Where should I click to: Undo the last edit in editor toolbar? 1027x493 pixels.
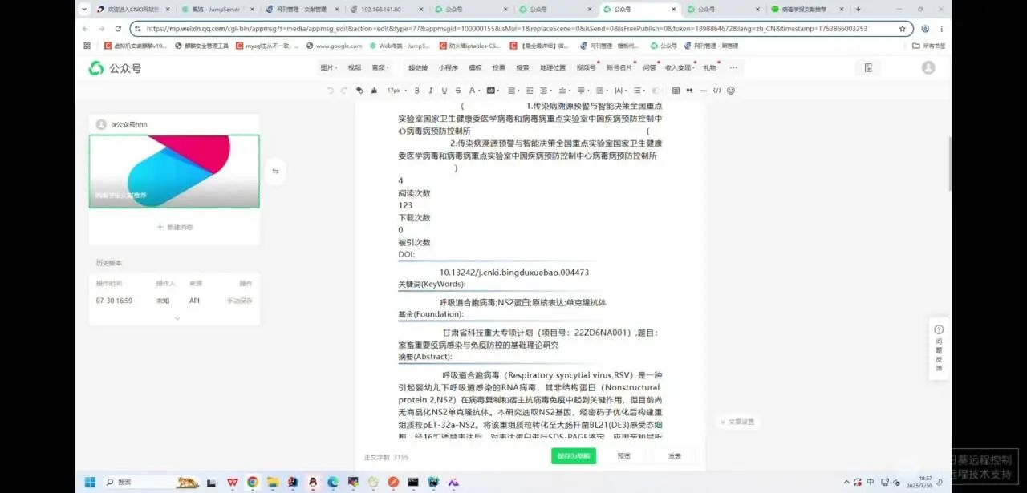point(331,91)
